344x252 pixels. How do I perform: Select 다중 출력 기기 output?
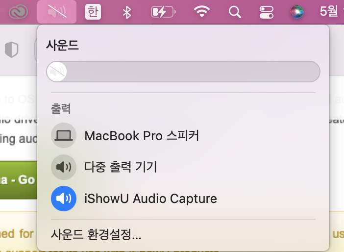click(x=183, y=167)
